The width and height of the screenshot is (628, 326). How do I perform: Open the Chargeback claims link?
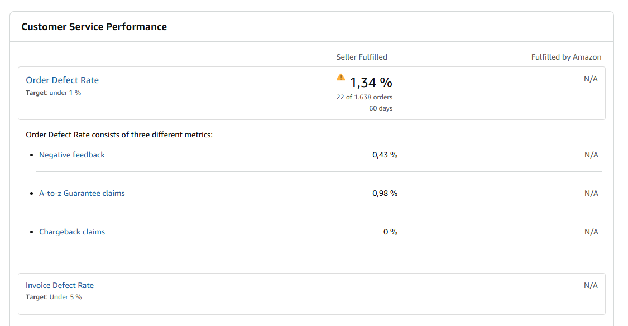point(72,232)
